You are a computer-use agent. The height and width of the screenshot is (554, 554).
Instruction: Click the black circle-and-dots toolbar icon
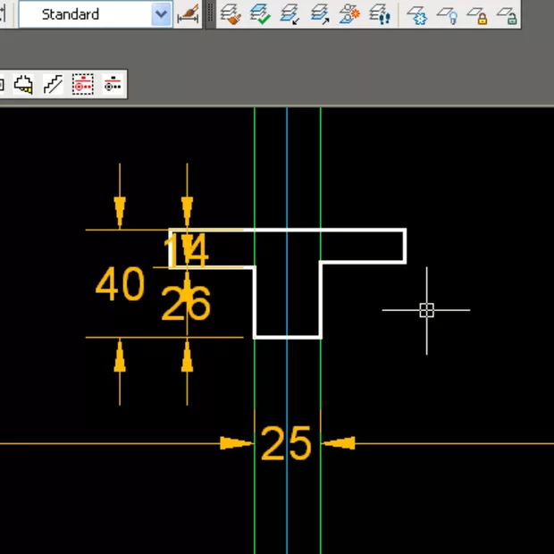112,85
